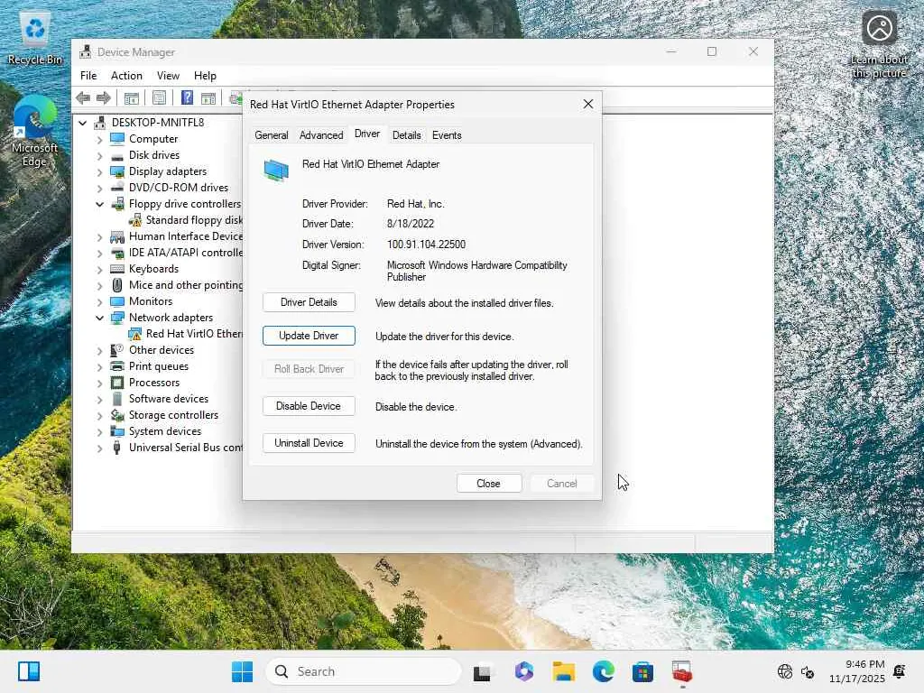This screenshot has height=693, width=924.
Task: Expand the Computer category
Action: click(99, 139)
